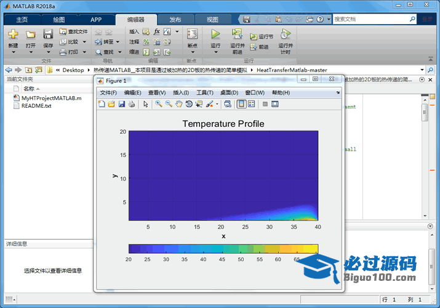Expand the 打开 dropdown arrow

click(x=31, y=52)
